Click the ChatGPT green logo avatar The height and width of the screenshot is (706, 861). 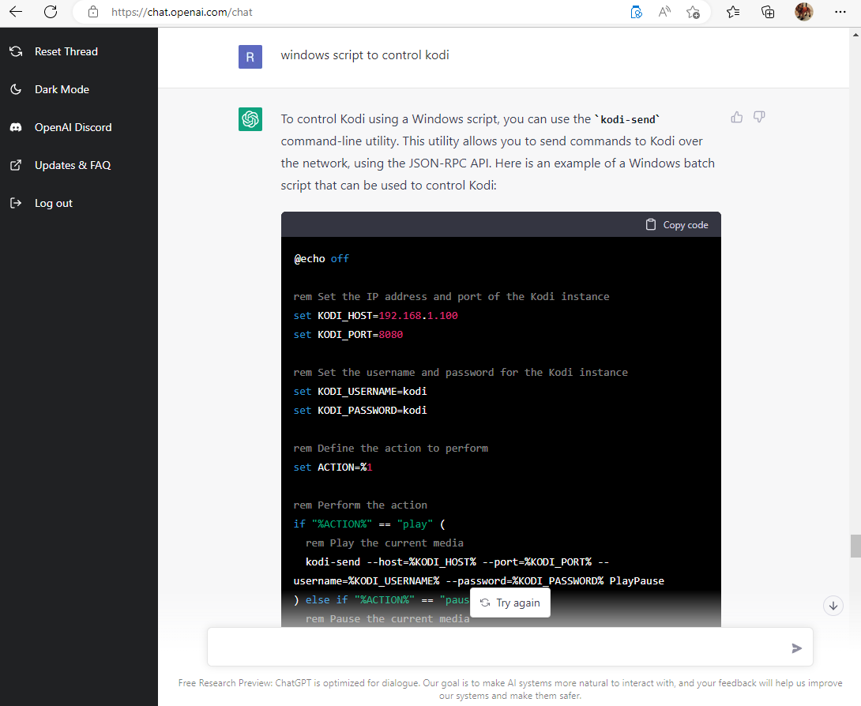point(250,119)
